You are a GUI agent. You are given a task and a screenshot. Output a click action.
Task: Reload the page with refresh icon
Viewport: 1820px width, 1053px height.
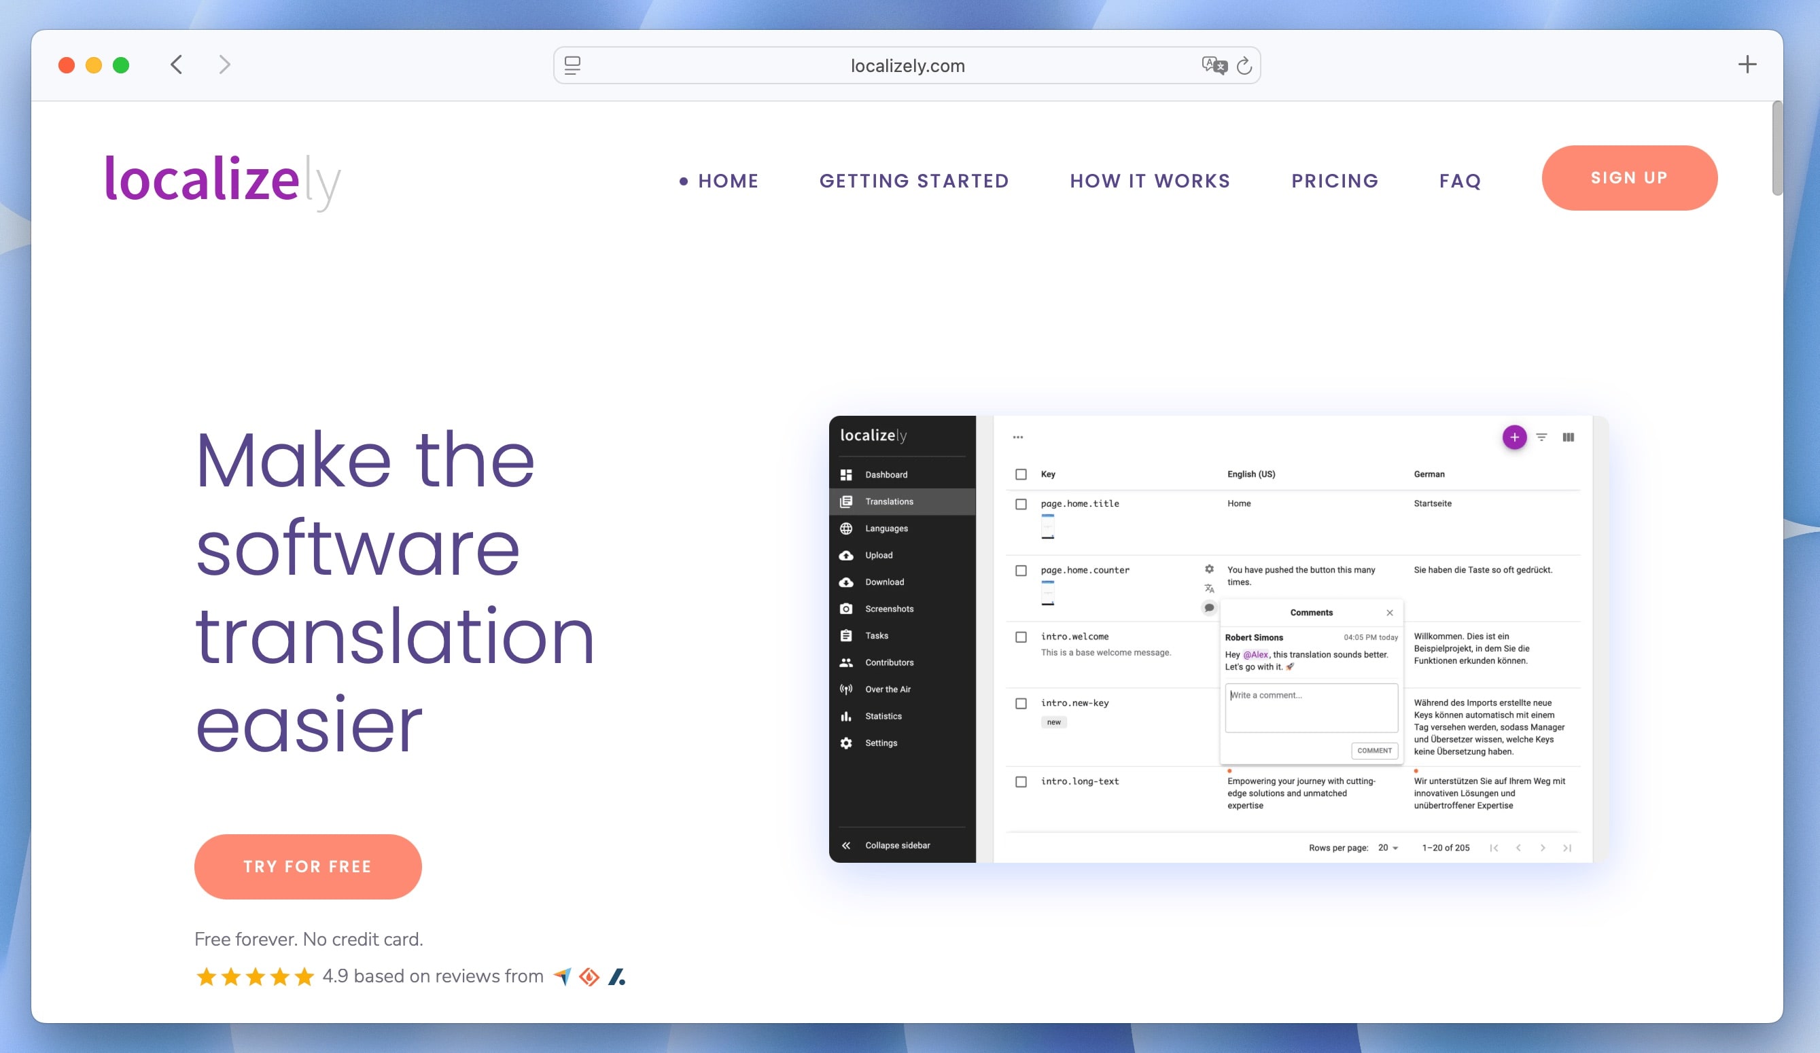tap(1244, 66)
